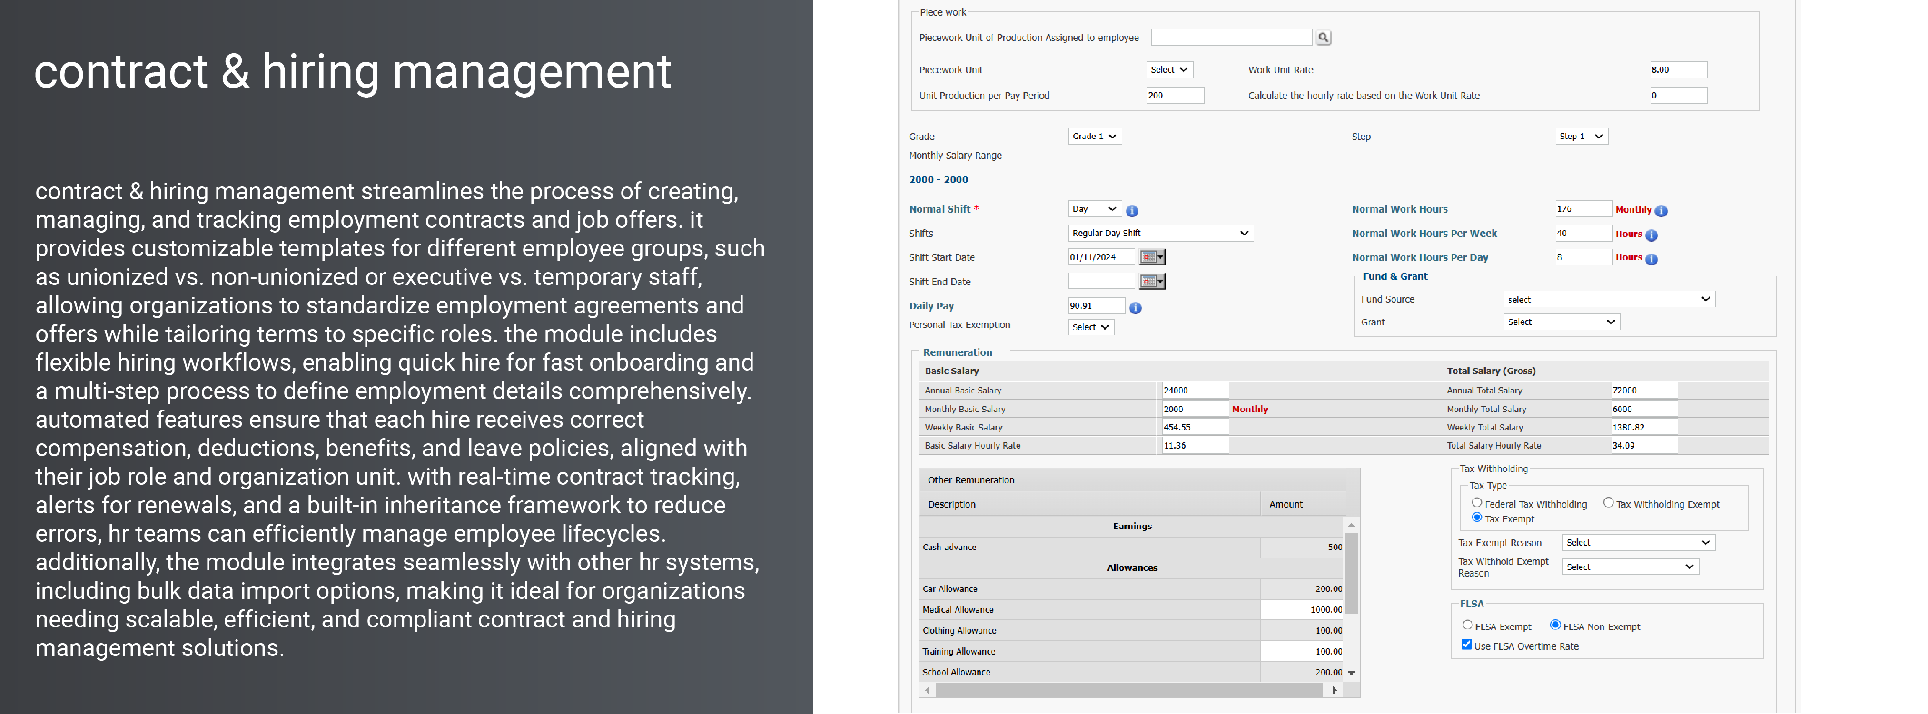
Task: Click the horizontal scrollbar thumb under allowances
Action: click(1128, 690)
